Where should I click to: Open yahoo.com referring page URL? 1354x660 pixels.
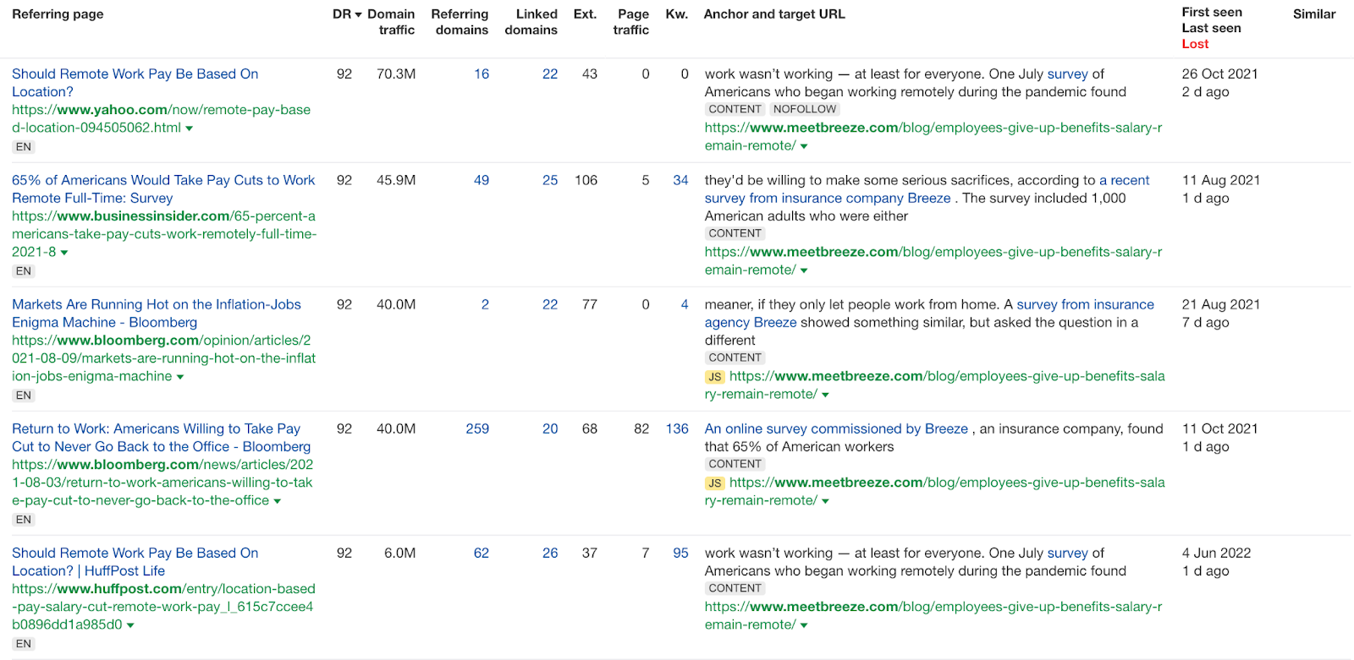click(161, 119)
